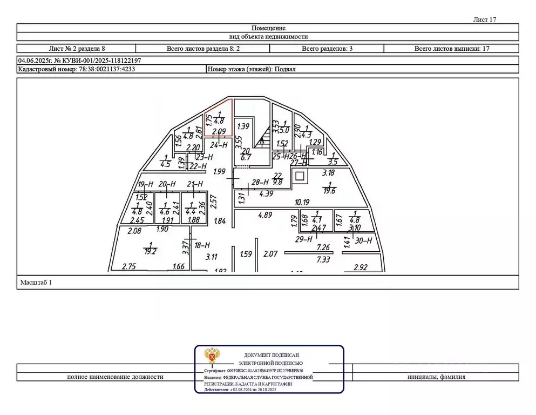Screen dimensions: 536x415
Task: Select the red-outlined room on the plan
Action: (x=219, y=118)
